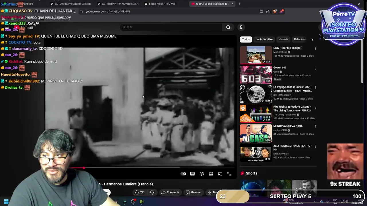Viewport: 367px width, 206px height.
Task: Switch to Año Nuevo Especial TikTok tab
Action: (71, 4)
